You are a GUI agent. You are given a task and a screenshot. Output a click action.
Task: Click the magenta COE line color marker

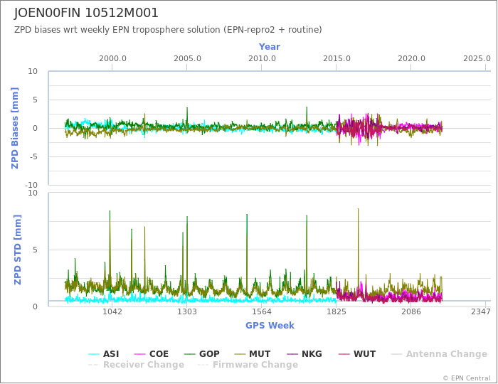click(140, 354)
